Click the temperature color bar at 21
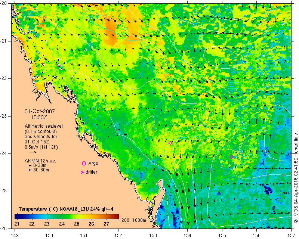The image size is (299, 239). point(17,217)
